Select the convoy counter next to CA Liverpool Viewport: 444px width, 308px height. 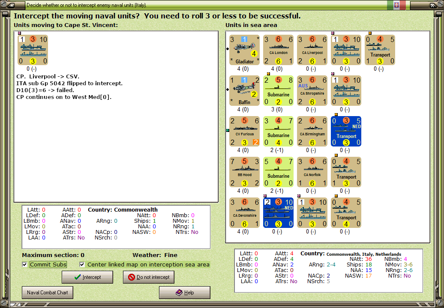coord(346,50)
